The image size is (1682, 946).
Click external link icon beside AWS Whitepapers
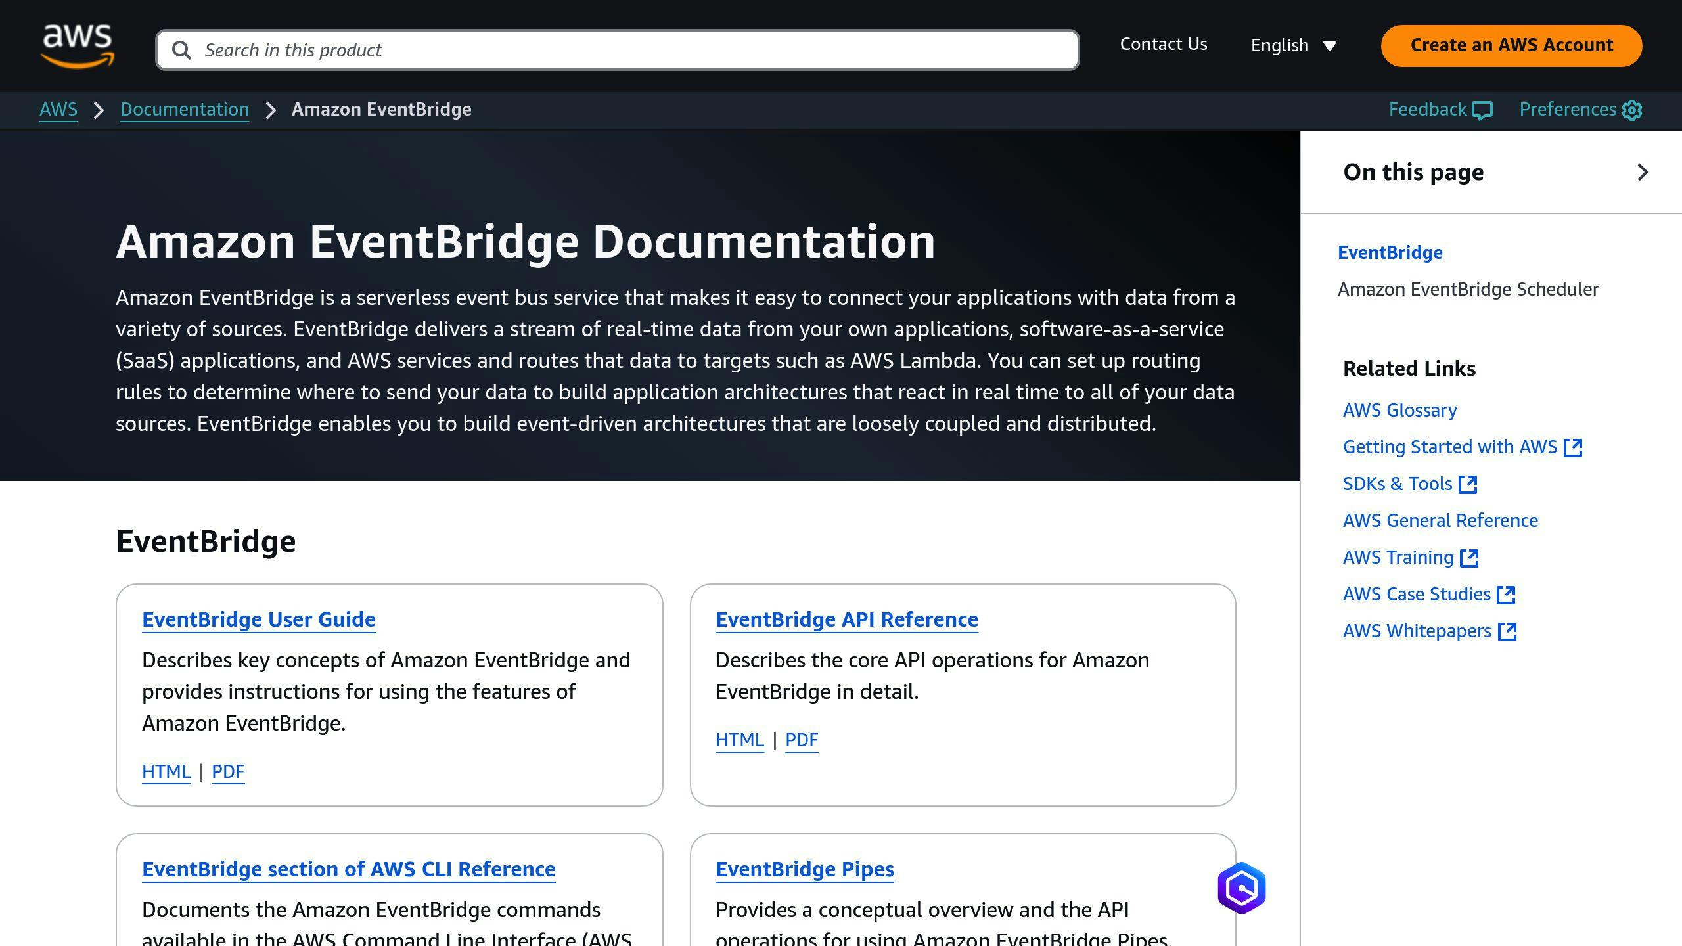1507,631
